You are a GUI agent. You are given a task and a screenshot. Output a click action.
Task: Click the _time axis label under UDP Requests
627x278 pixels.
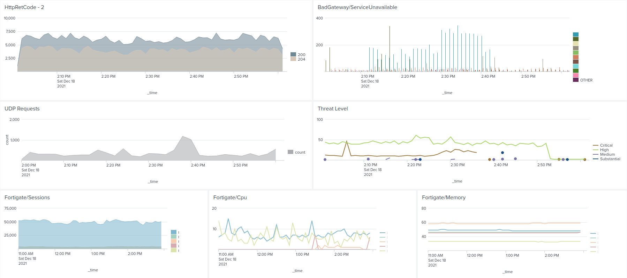pyautogui.click(x=153, y=182)
